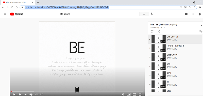Save playlist with the add-to-list icon
203x96 pixels.
pos(201,31)
